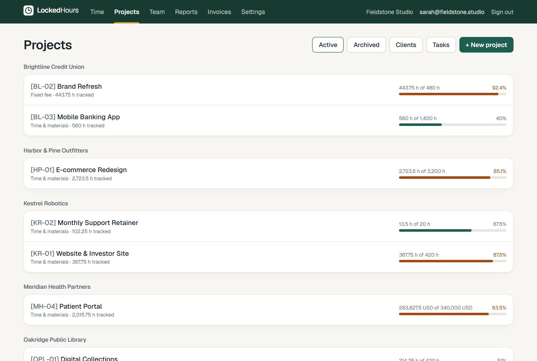Viewport: 537px width, 361px height.
Task: Click the Sign out link
Action: tap(502, 12)
